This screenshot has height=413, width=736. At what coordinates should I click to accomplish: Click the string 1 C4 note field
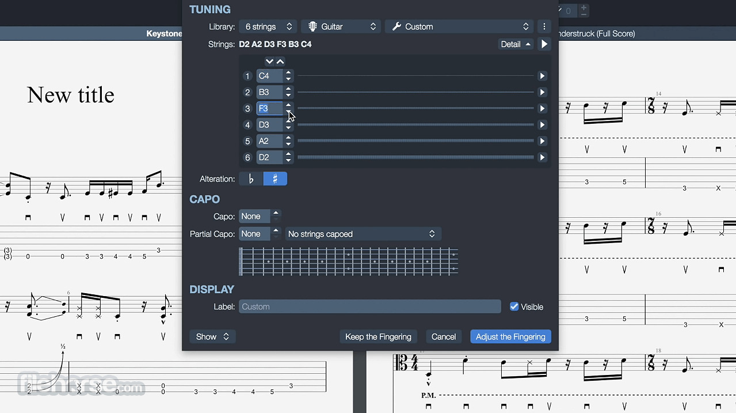[x=269, y=76]
